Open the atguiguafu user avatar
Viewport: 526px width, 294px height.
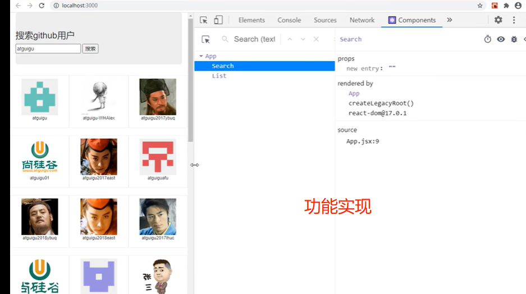(x=158, y=157)
